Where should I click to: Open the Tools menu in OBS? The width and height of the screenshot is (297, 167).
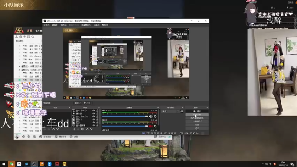(x=97, y=25)
